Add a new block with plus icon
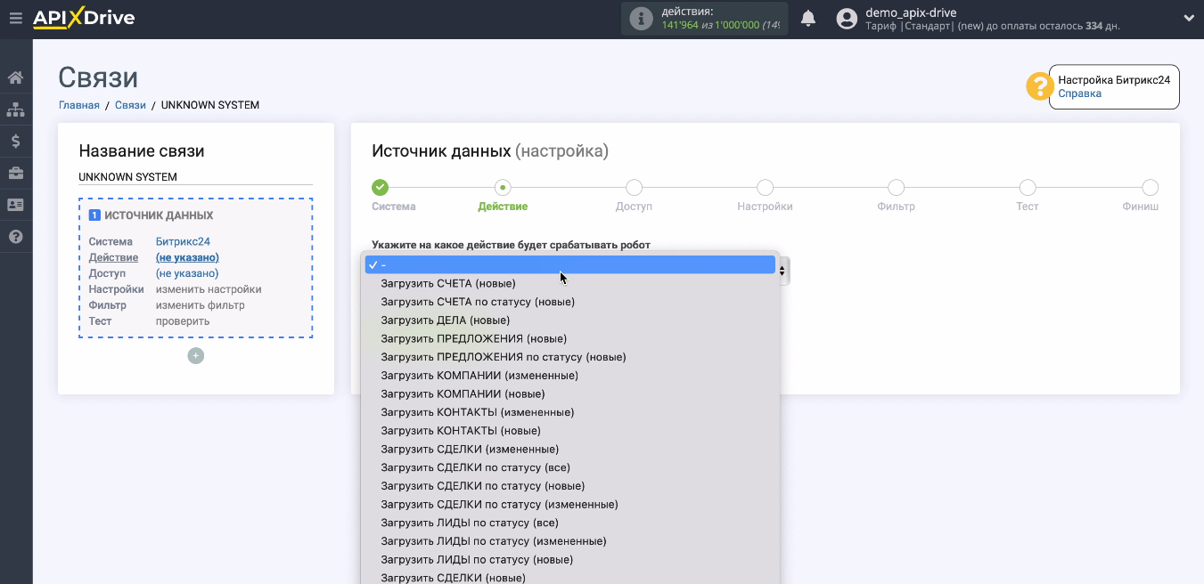The width and height of the screenshot is (1204, 584). (196, 356)
